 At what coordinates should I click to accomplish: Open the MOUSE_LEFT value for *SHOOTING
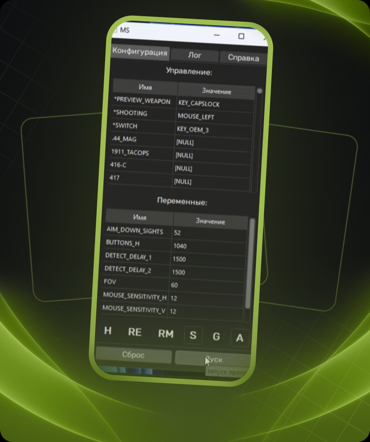pyautogui.click(x=215, y=117)
